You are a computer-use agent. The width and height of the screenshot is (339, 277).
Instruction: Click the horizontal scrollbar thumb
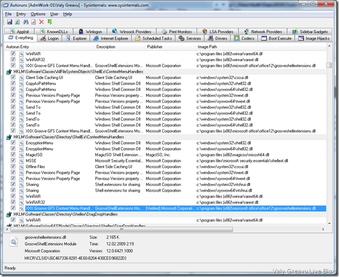[122, 229]
